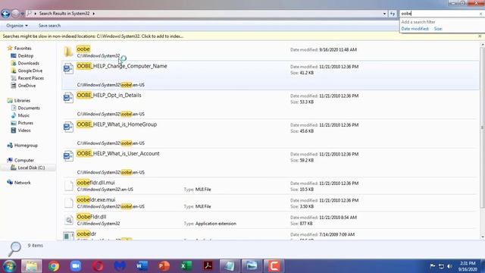The width and height of the screenshot is (485, 273).
Task: Click the arrow after Search Results in System32
Action: click(x=94, y=14)
